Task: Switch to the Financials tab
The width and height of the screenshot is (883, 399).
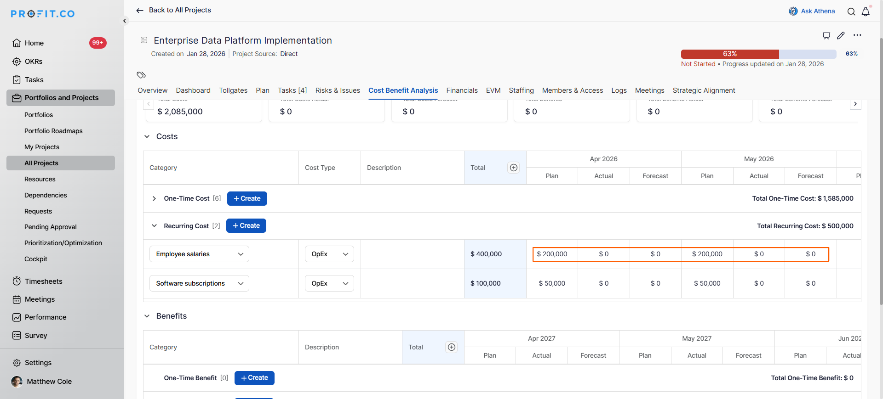Action: coord(462,90)
